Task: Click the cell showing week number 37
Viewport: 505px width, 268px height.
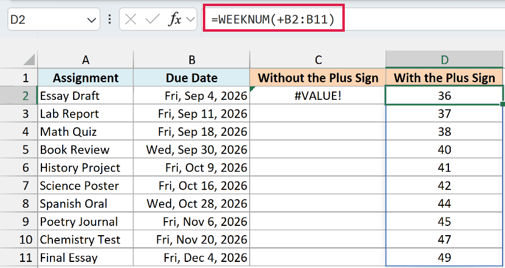Action: [x=444, y=114]
